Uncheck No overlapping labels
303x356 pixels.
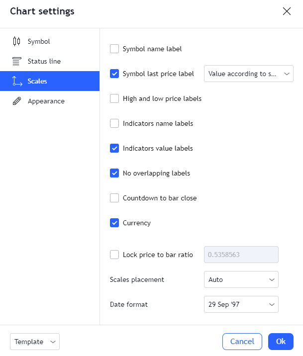pos(114,173)
